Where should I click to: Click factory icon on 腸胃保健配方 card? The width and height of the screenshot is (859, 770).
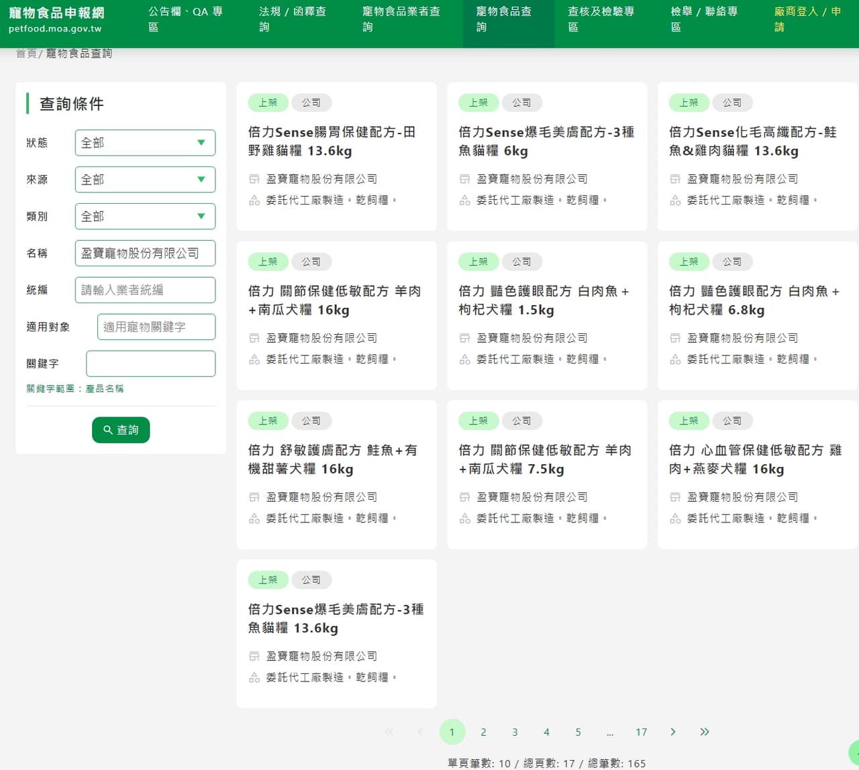click(254, 200)
